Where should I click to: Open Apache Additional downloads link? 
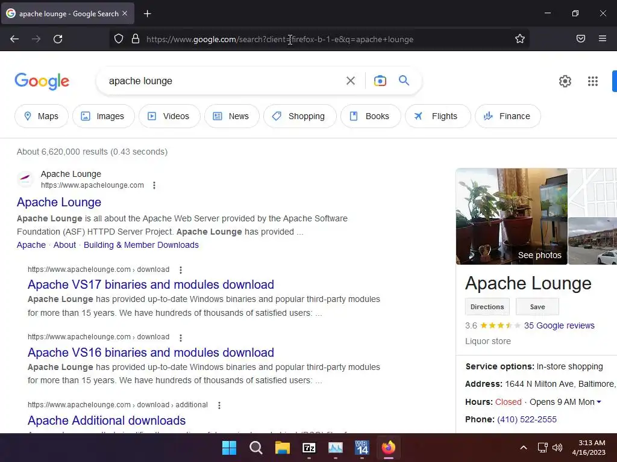click(x=107, y=420)
